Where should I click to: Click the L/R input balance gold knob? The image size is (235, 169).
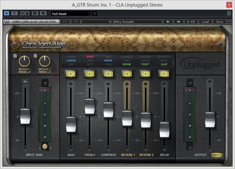click(x=45, y=146)
